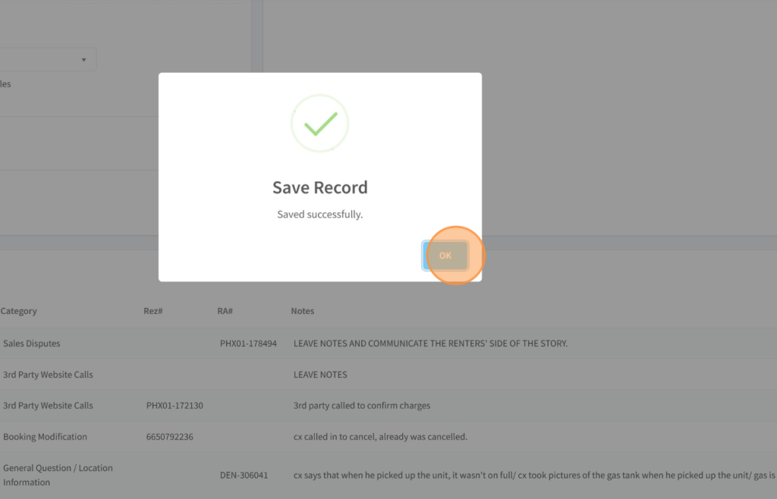
Task: Click the gas tank pictures note
Action: point(531,475)
